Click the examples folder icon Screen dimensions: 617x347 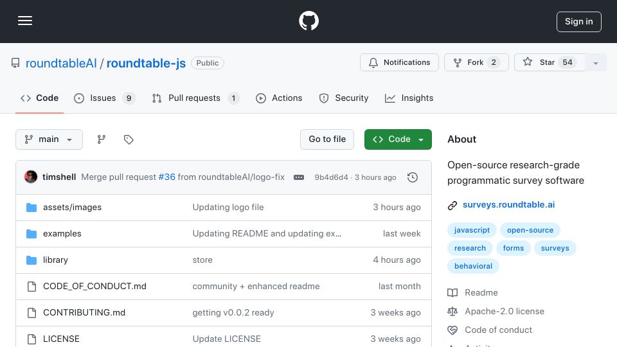coord(31,234)
